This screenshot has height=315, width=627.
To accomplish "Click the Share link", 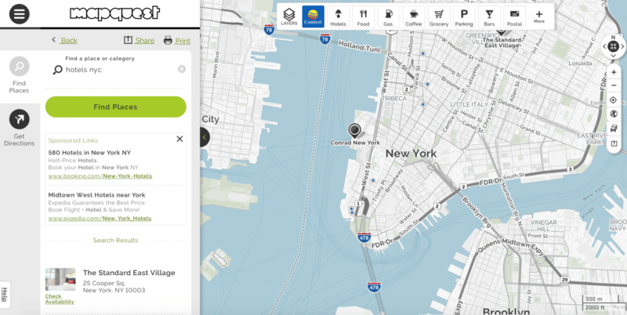I will pyautogui.click(x=145, y=41).
